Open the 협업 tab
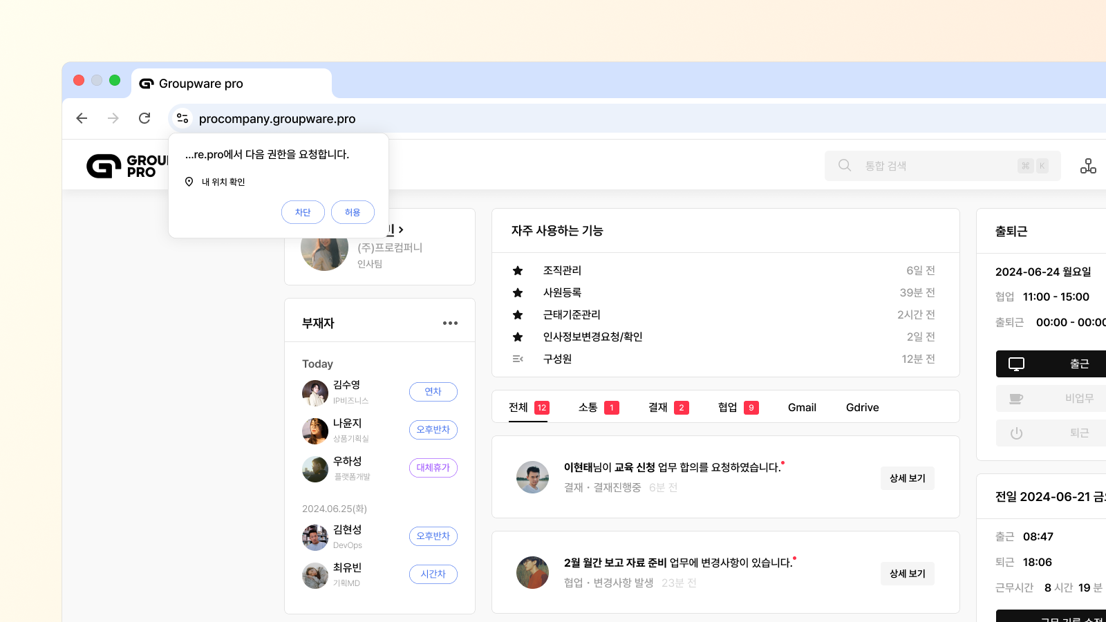 (738, 407)
